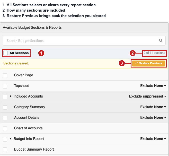
Task: Expand the Budget Info Report row
Action: click(x=11, y=139)
